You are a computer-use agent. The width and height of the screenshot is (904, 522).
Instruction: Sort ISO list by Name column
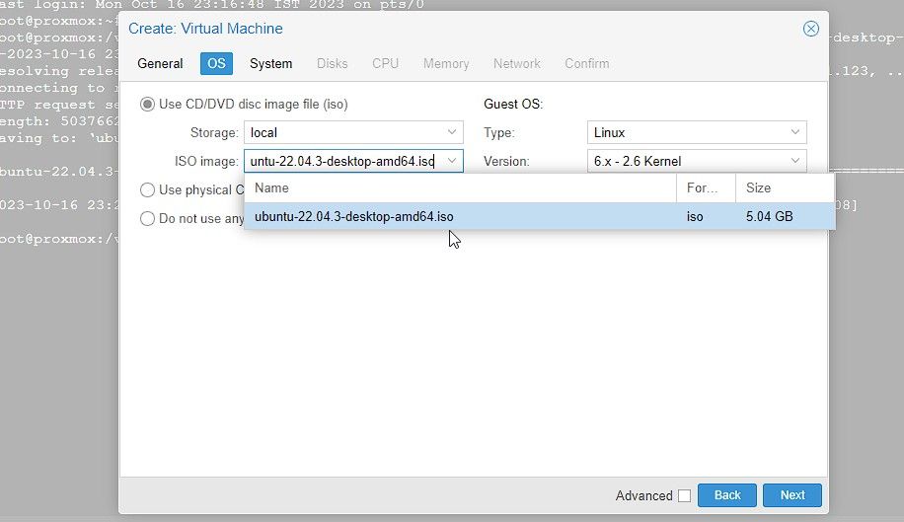point(459,187)
